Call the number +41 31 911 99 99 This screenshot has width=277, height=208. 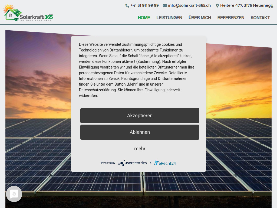144,5
